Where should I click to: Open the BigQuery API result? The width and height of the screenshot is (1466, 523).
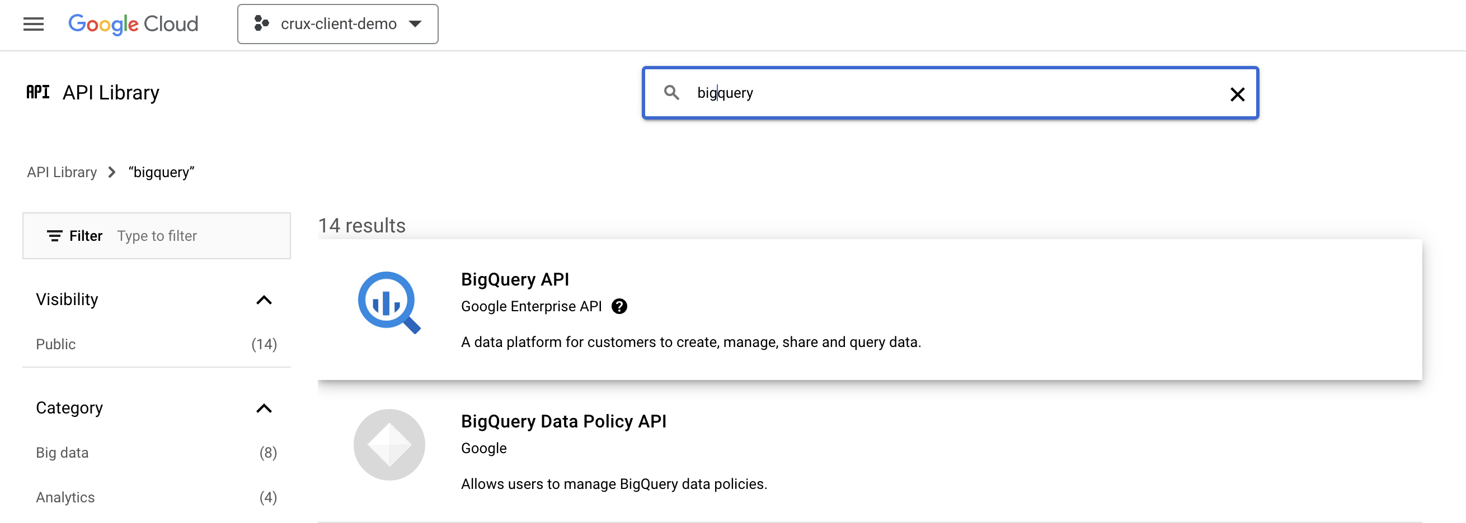pyautogui.click(x=870, y=310)
